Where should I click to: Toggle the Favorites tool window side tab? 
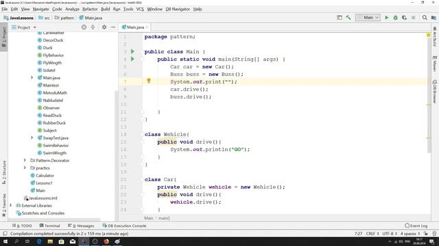4,205
